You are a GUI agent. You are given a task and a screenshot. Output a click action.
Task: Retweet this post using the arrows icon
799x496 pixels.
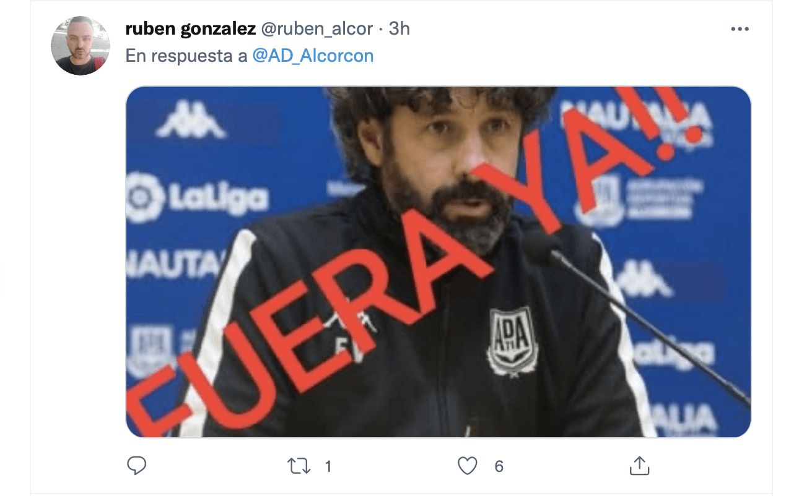(300, 466)
